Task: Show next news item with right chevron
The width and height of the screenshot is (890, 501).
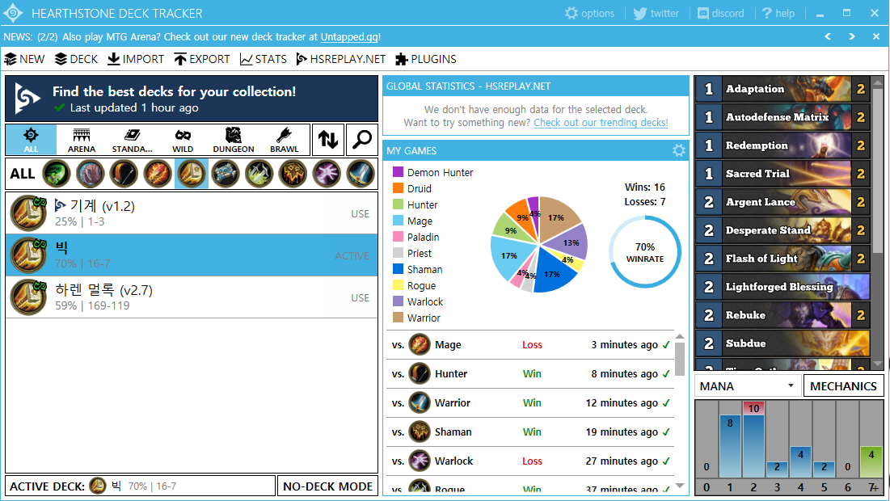Action: coord(851,36)
